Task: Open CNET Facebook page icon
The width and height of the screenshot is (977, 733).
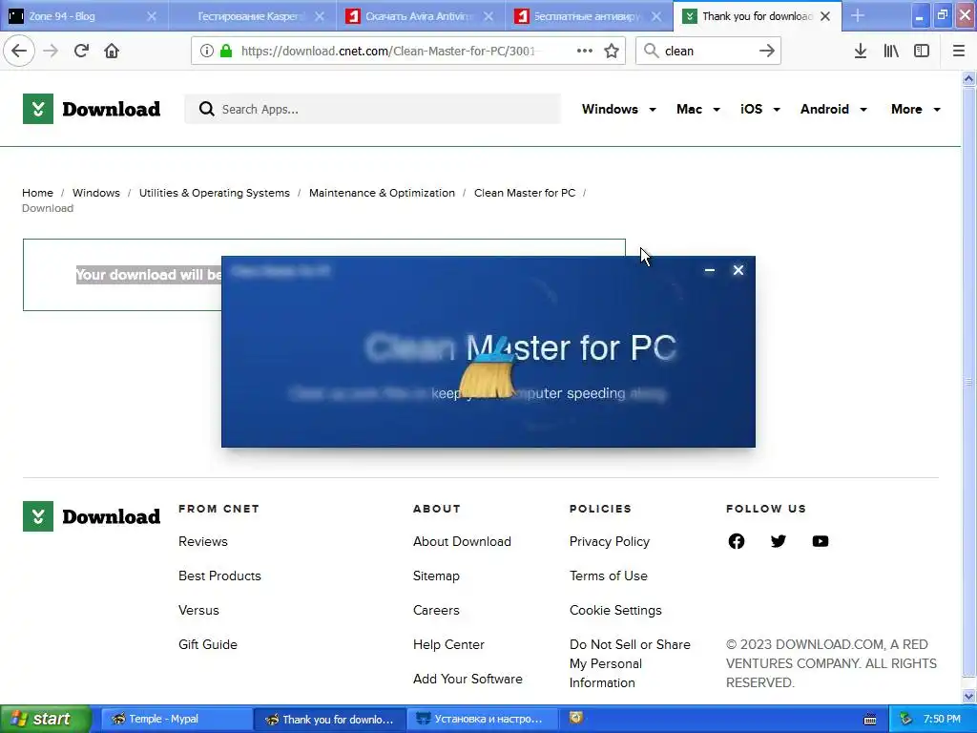Action: pos(736,541)
